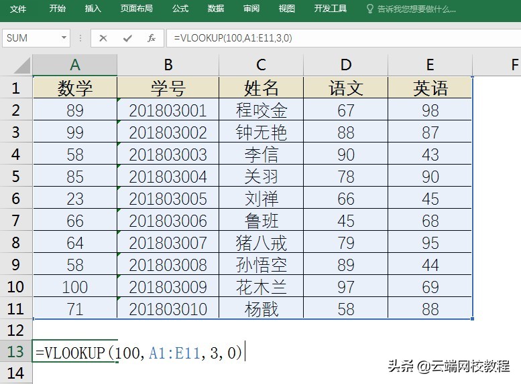
Task: Select row 1 header
Action: (16, 88)
